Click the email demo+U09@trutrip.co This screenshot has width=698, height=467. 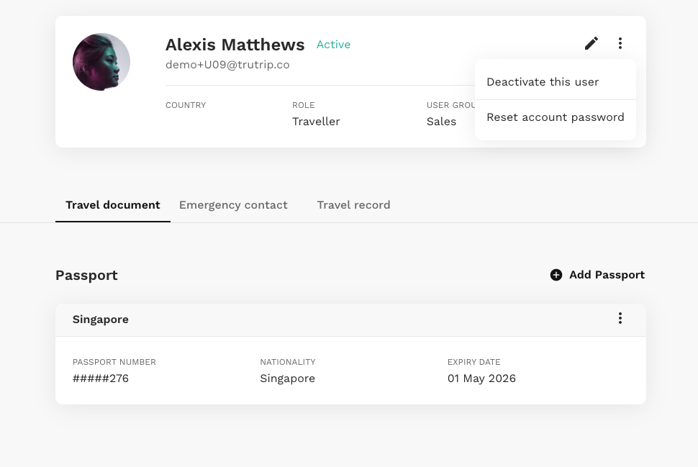[x=227, y=65]
